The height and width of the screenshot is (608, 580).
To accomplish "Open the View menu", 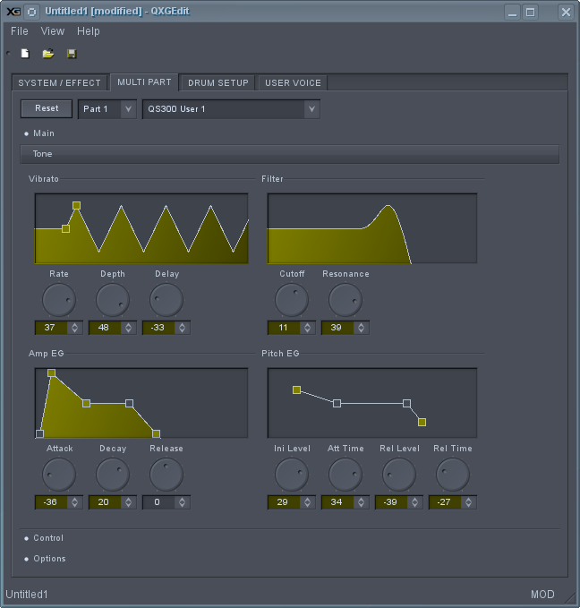I will (x=53, y=31).
